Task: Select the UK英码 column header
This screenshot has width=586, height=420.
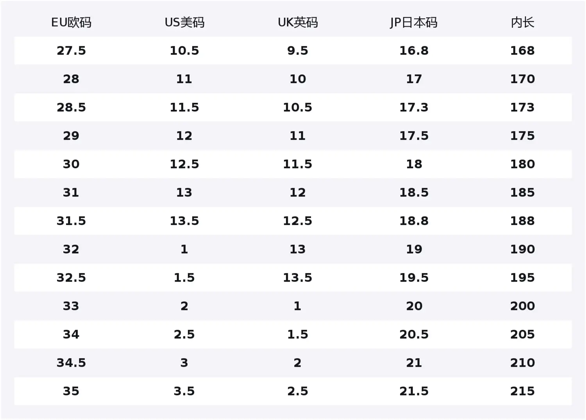Action: point(298,23)
